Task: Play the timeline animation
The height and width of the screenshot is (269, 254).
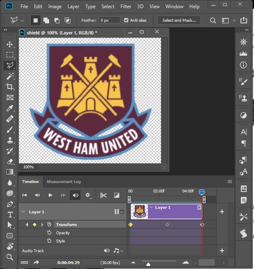Action: (50, 195)
